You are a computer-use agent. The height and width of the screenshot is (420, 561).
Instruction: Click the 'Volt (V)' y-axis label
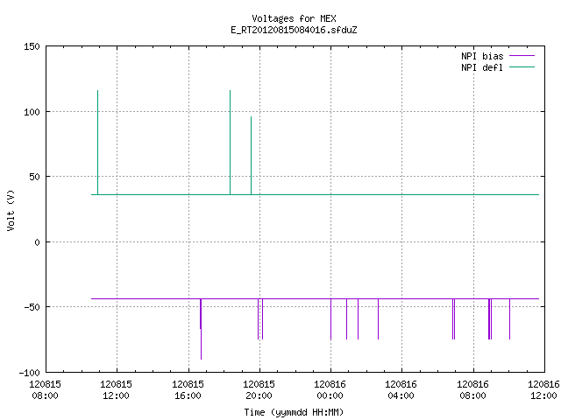11,210
